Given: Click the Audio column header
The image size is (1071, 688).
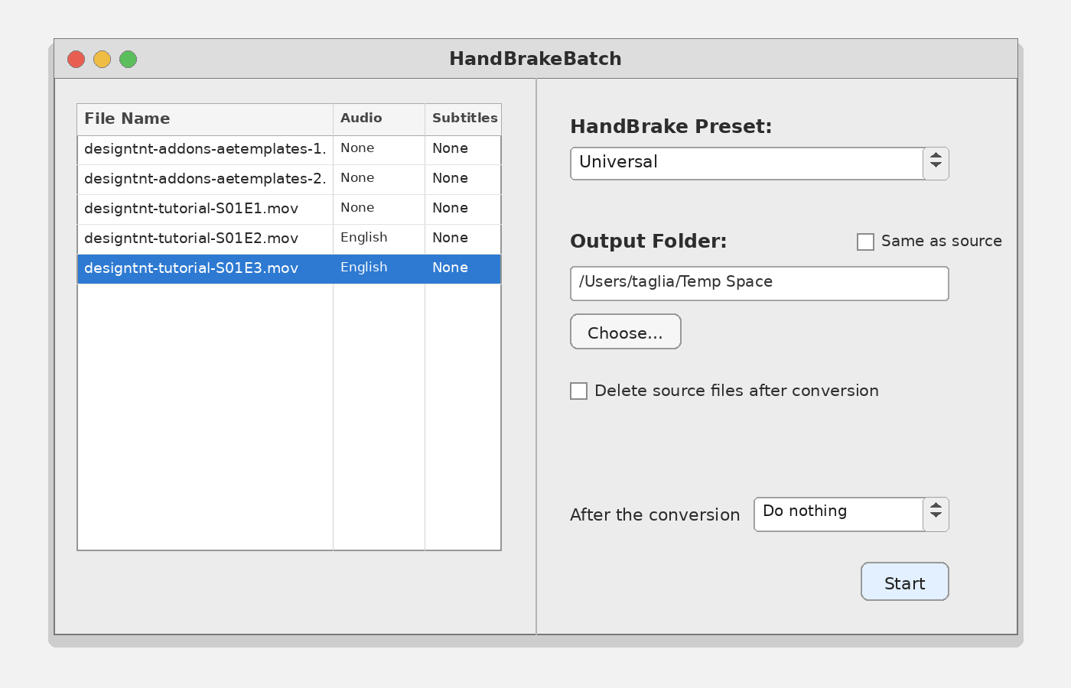Looking at the screenshot, I should (x=379, y=119).
